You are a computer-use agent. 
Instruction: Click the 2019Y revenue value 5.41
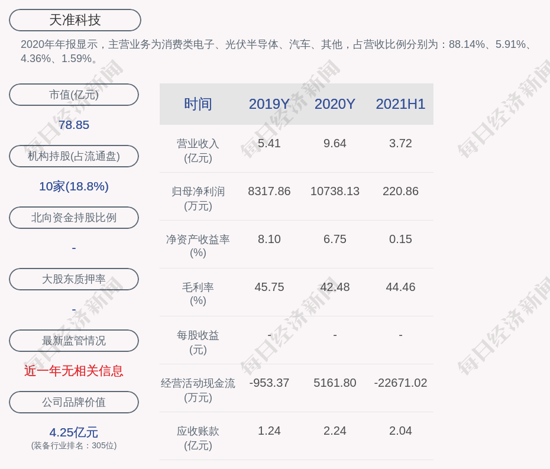coord(269,143)
